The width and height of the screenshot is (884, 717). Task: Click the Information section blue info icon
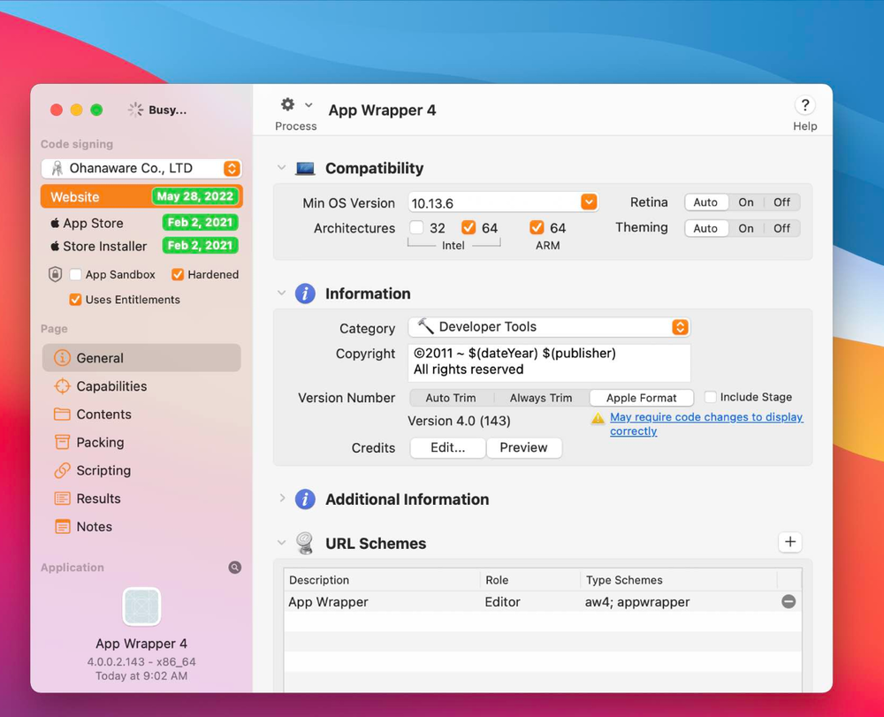[305, 294]
